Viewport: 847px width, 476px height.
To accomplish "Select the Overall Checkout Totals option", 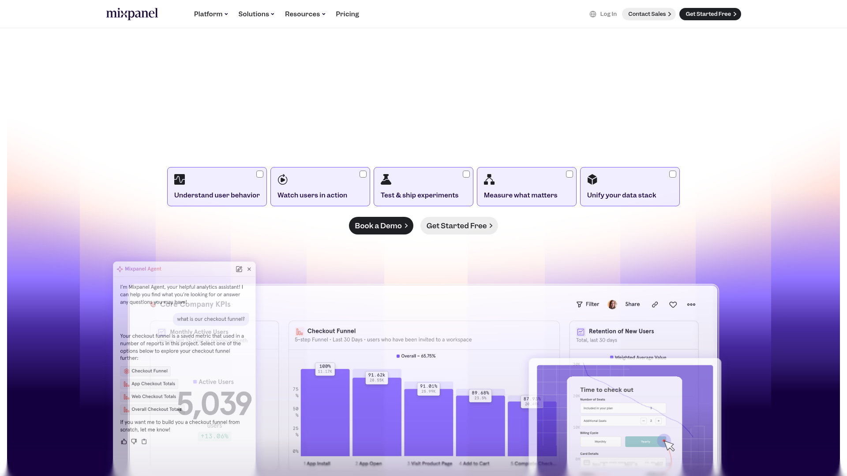I will click(151, 409).
